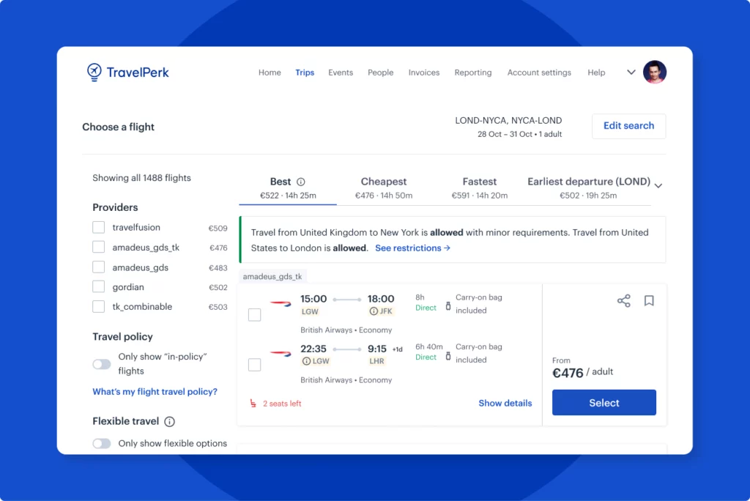The image size is (750, 501).
Task: Bookmark the British Airways flight
Action: (649, 300)
